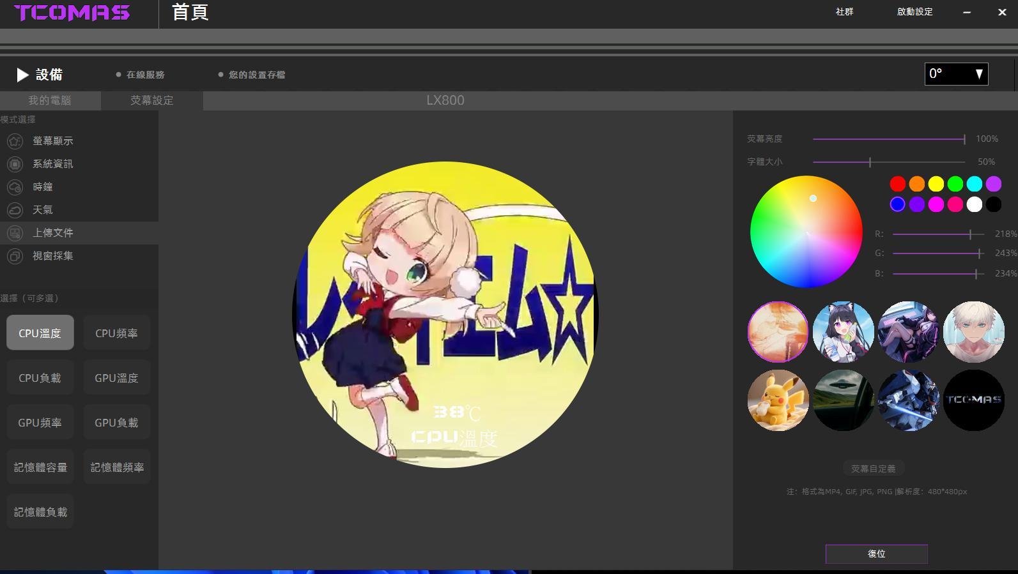Open the 0° rotation dropdown
Viewport: 1018px width, 574px height.
click(x=956, y=74)
